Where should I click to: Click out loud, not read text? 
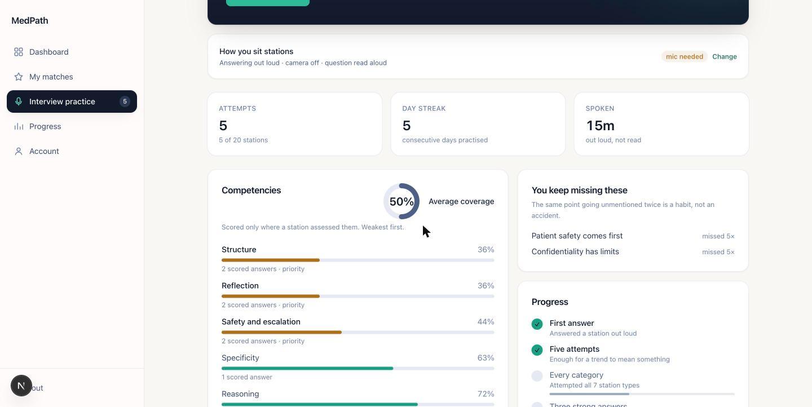[614, 140]
